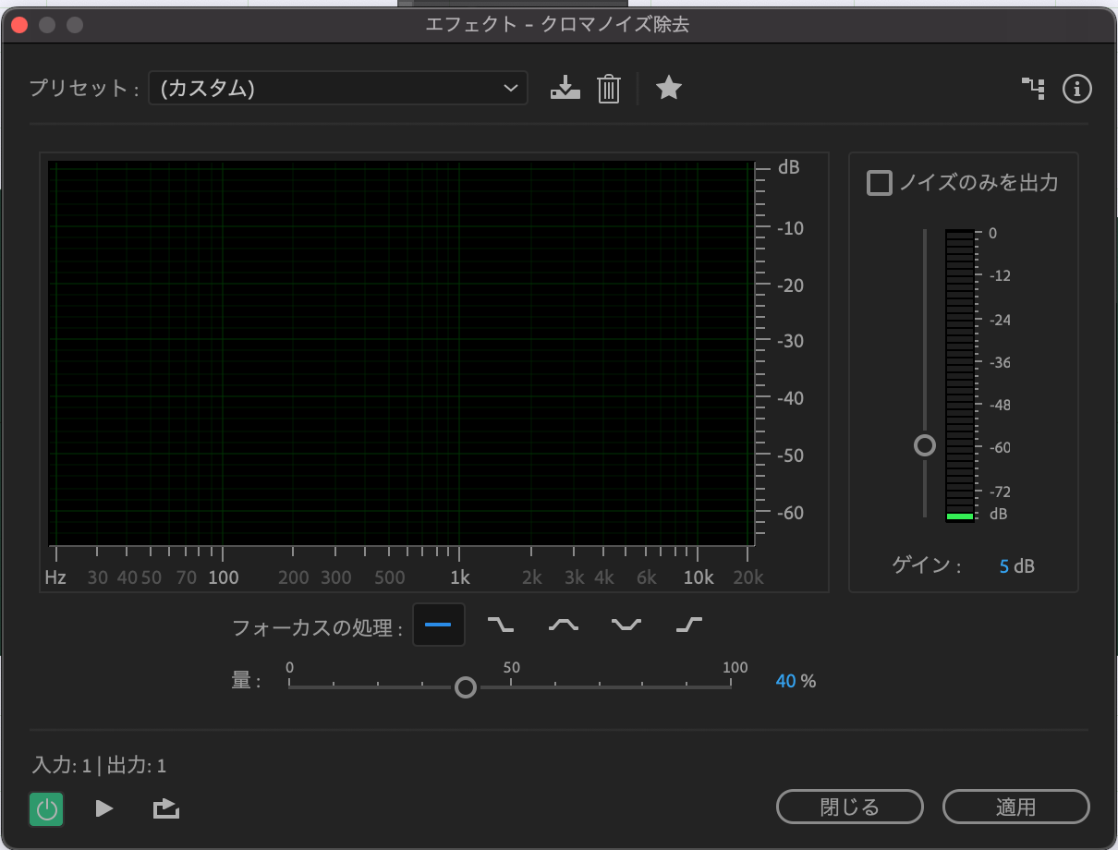Click the save preset icon

pyautogui.click(x=565, y=89)
